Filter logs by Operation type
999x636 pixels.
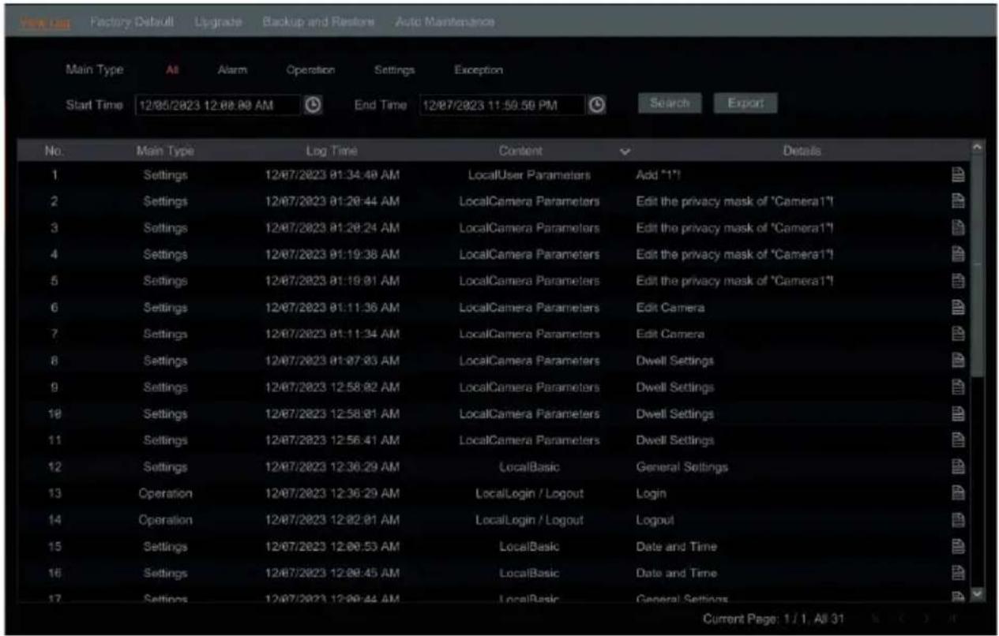coord(311,70)
